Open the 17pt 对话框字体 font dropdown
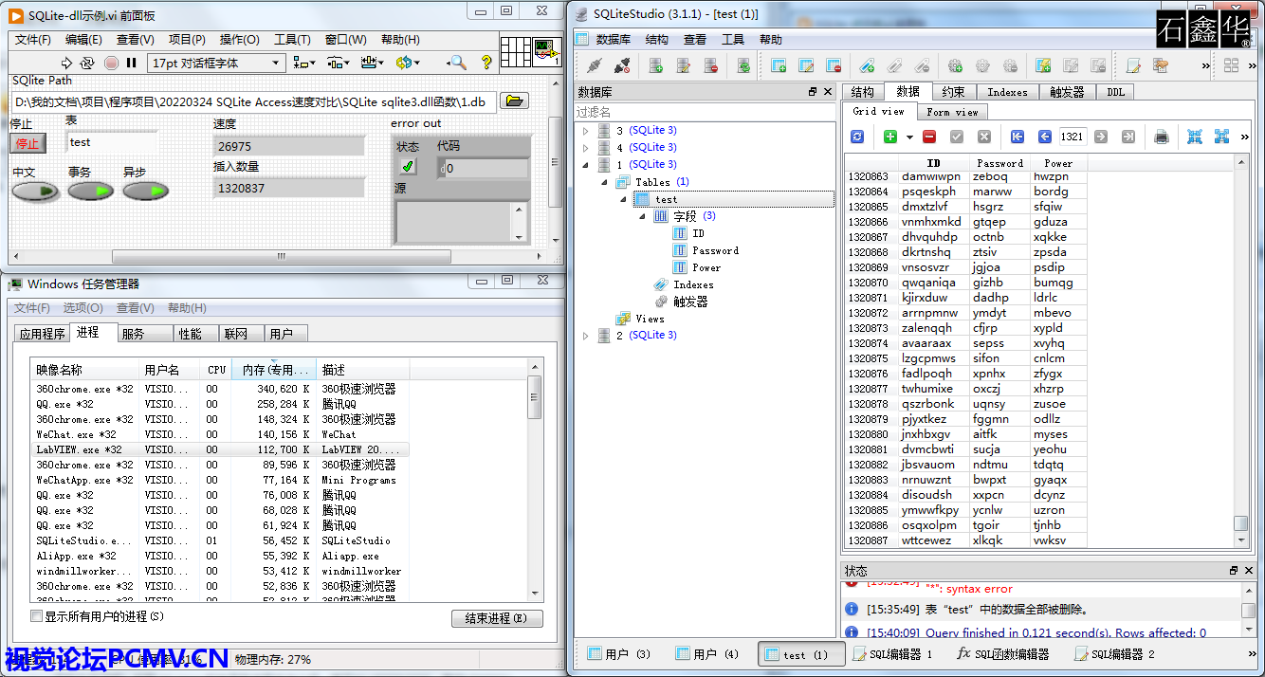 (x=216, y=63)
